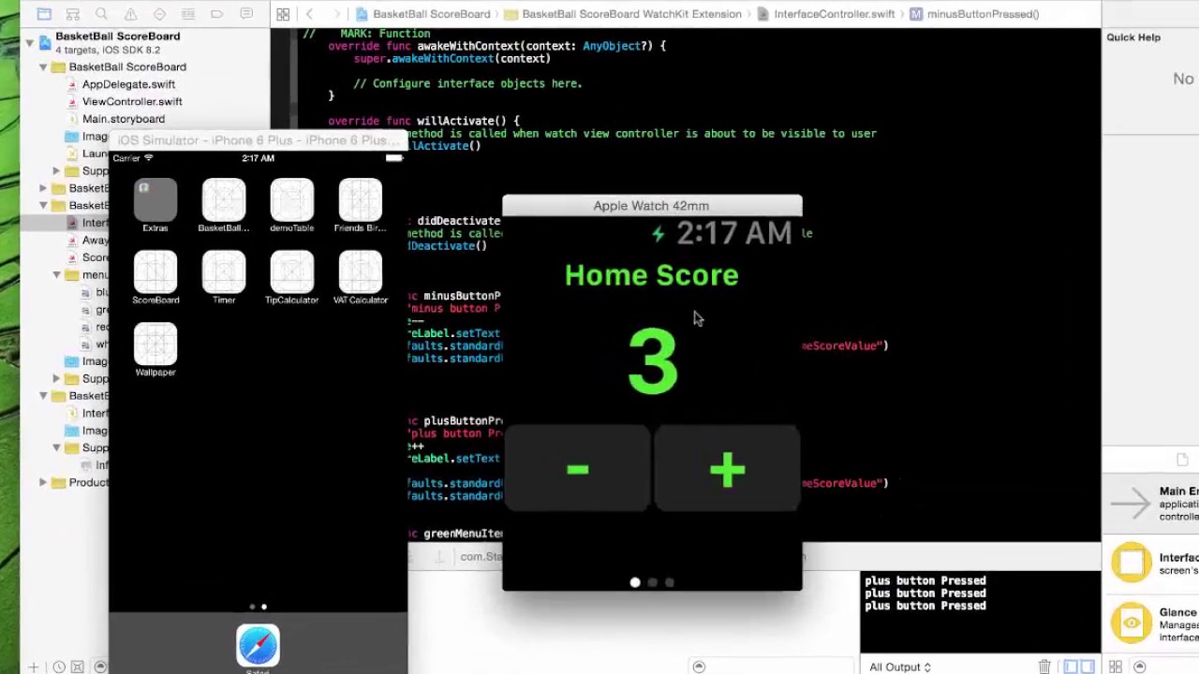
Task: Open InterfaceController.swift breadcrumb
Action: point(825,14)
